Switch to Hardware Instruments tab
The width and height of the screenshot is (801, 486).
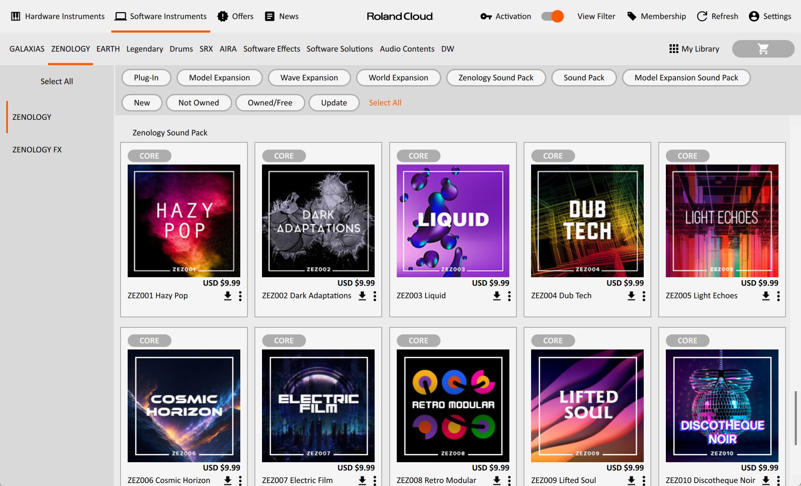coord(58,16)
